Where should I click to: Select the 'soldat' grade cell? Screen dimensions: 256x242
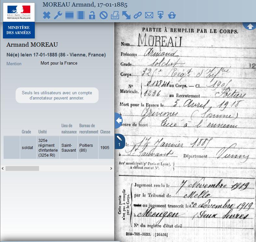28,147
